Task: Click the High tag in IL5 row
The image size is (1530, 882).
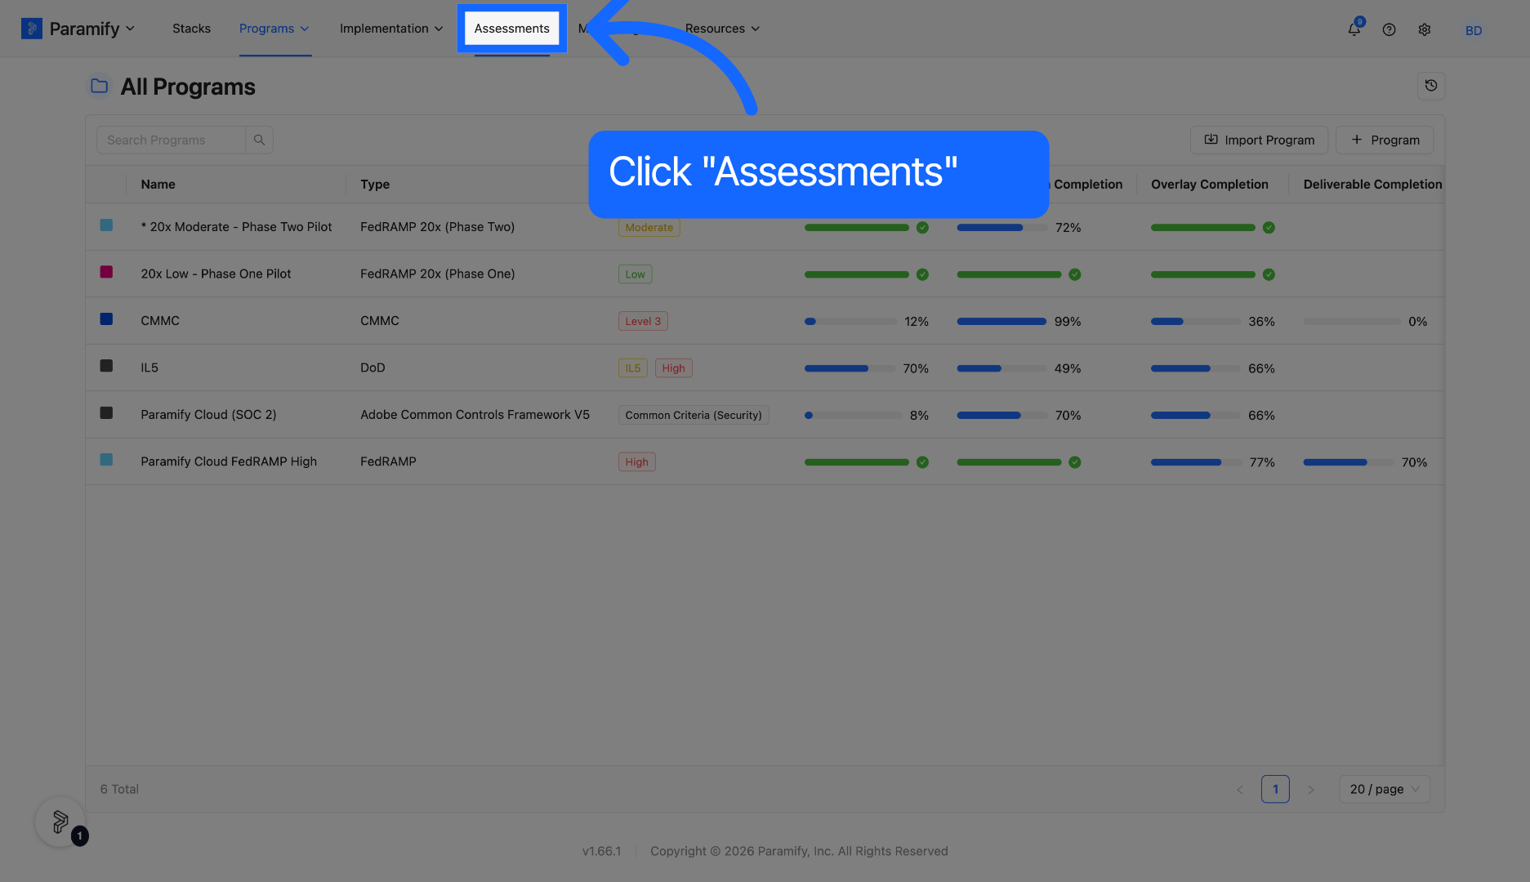Action: (x=673, y=368)
